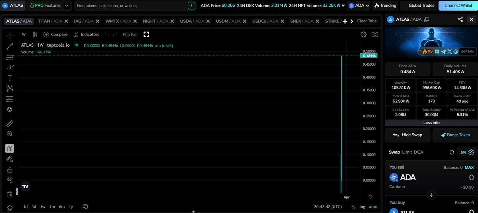Open the forecasting and measurement tools
The image size is (478, 213).
pos(10,99)
